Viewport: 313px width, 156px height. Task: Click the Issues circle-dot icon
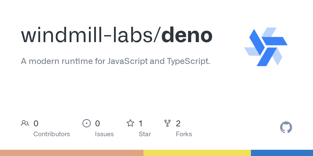pos(87,123)
